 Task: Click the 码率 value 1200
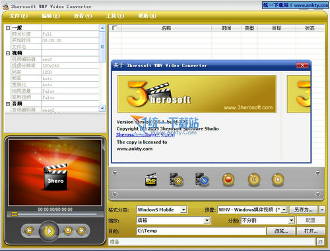pos(70,72)
